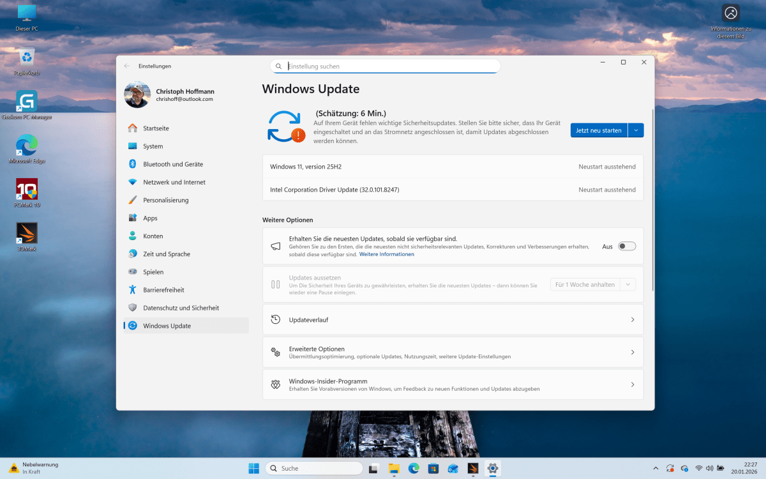Click the pending update status icon in tray
766x479 pixels.
pos(670,468)
